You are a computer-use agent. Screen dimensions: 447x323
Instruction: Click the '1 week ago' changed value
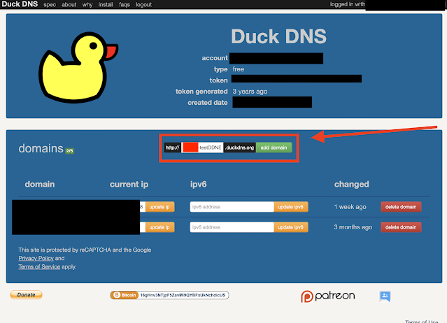coord(350,207)
